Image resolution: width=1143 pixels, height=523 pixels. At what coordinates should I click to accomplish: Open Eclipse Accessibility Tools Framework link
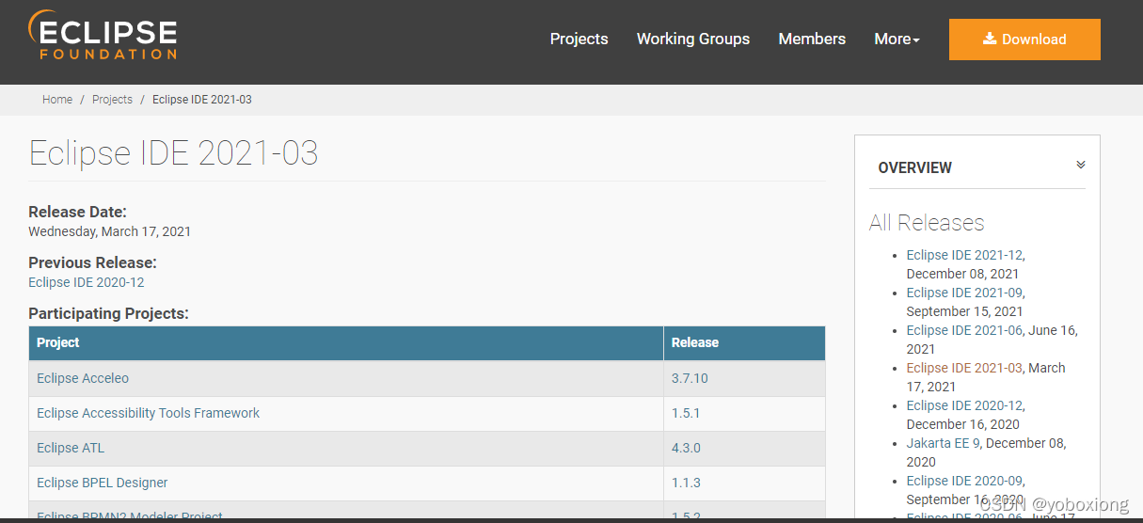tap(148, 413)
